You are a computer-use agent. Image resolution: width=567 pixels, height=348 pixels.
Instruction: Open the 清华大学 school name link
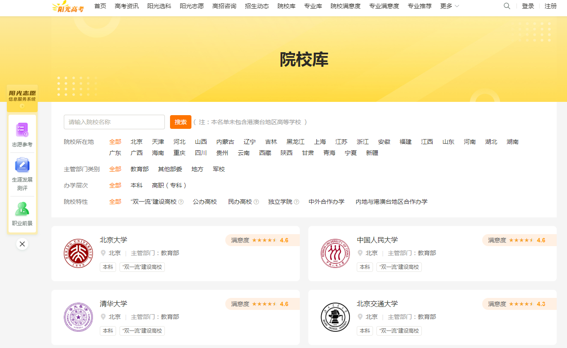[113, 303]
